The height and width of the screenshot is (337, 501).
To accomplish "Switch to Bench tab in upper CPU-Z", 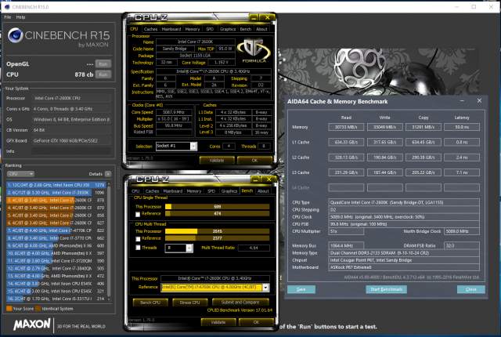I will (246, 29).
